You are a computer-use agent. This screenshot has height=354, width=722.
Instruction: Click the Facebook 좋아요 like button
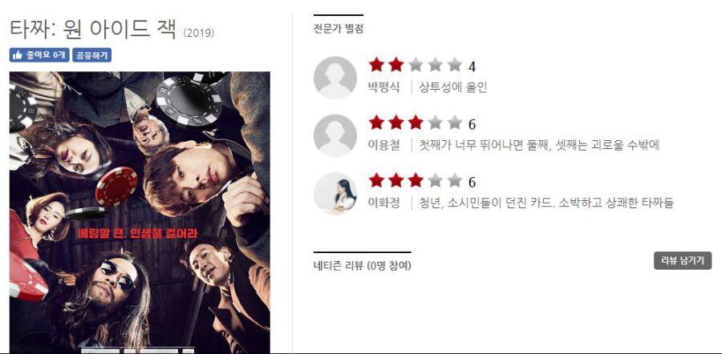pos(39,55)
